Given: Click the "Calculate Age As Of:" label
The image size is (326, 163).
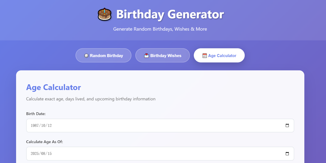Looking at the screenshot, I should point(45,142).
